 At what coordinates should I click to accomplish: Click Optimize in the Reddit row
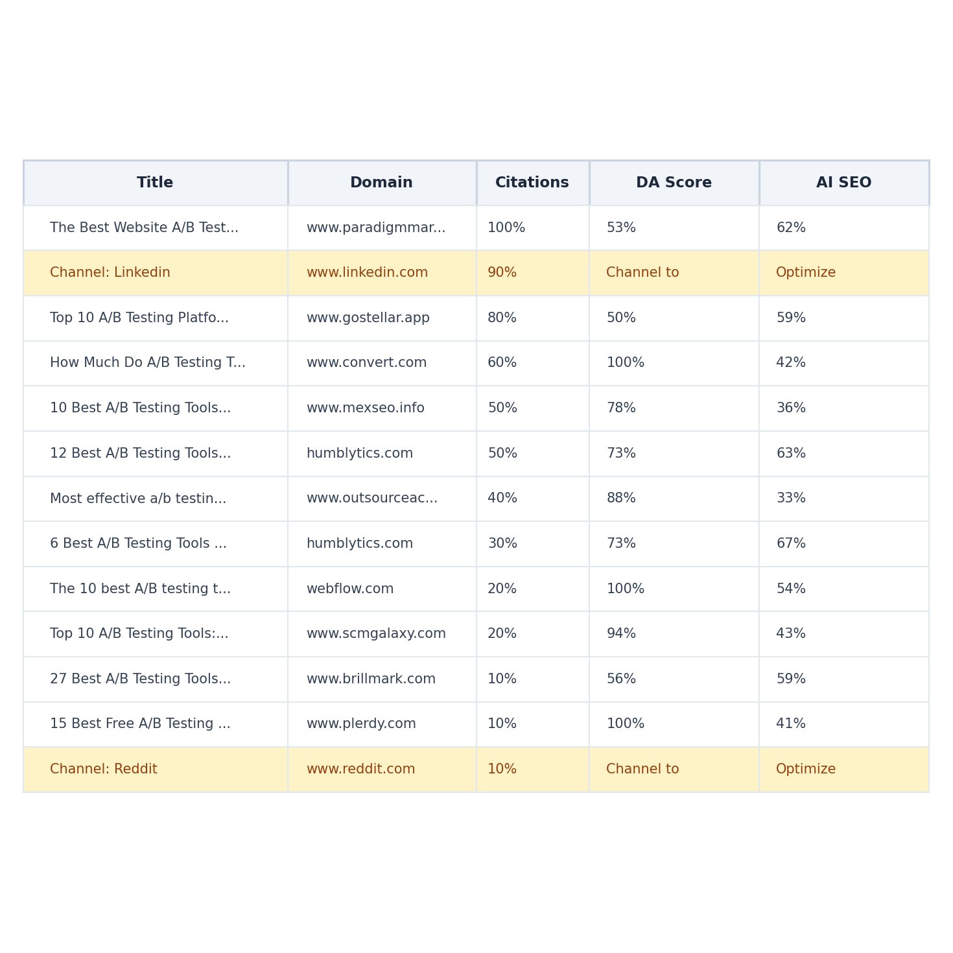(x=806, y=770)
